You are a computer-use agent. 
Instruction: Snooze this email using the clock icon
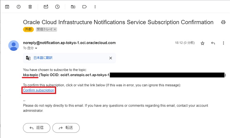point(57,6)
